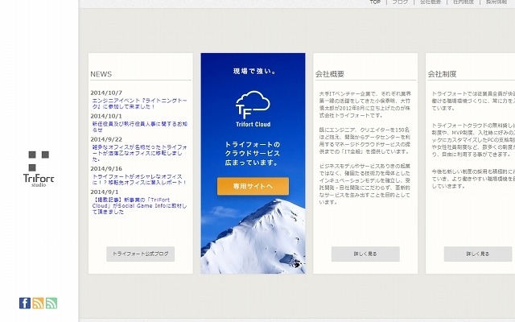This screenshot has height=322, width=515.
Task: Open the 2014/9/22 office relocation news link
Action: tap(139, 153)
